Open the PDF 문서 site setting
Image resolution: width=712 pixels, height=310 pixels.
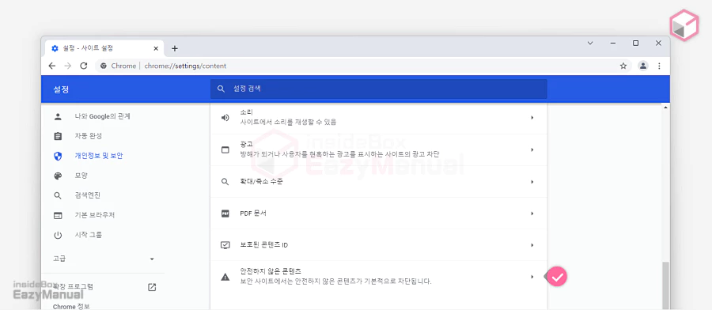379,214
